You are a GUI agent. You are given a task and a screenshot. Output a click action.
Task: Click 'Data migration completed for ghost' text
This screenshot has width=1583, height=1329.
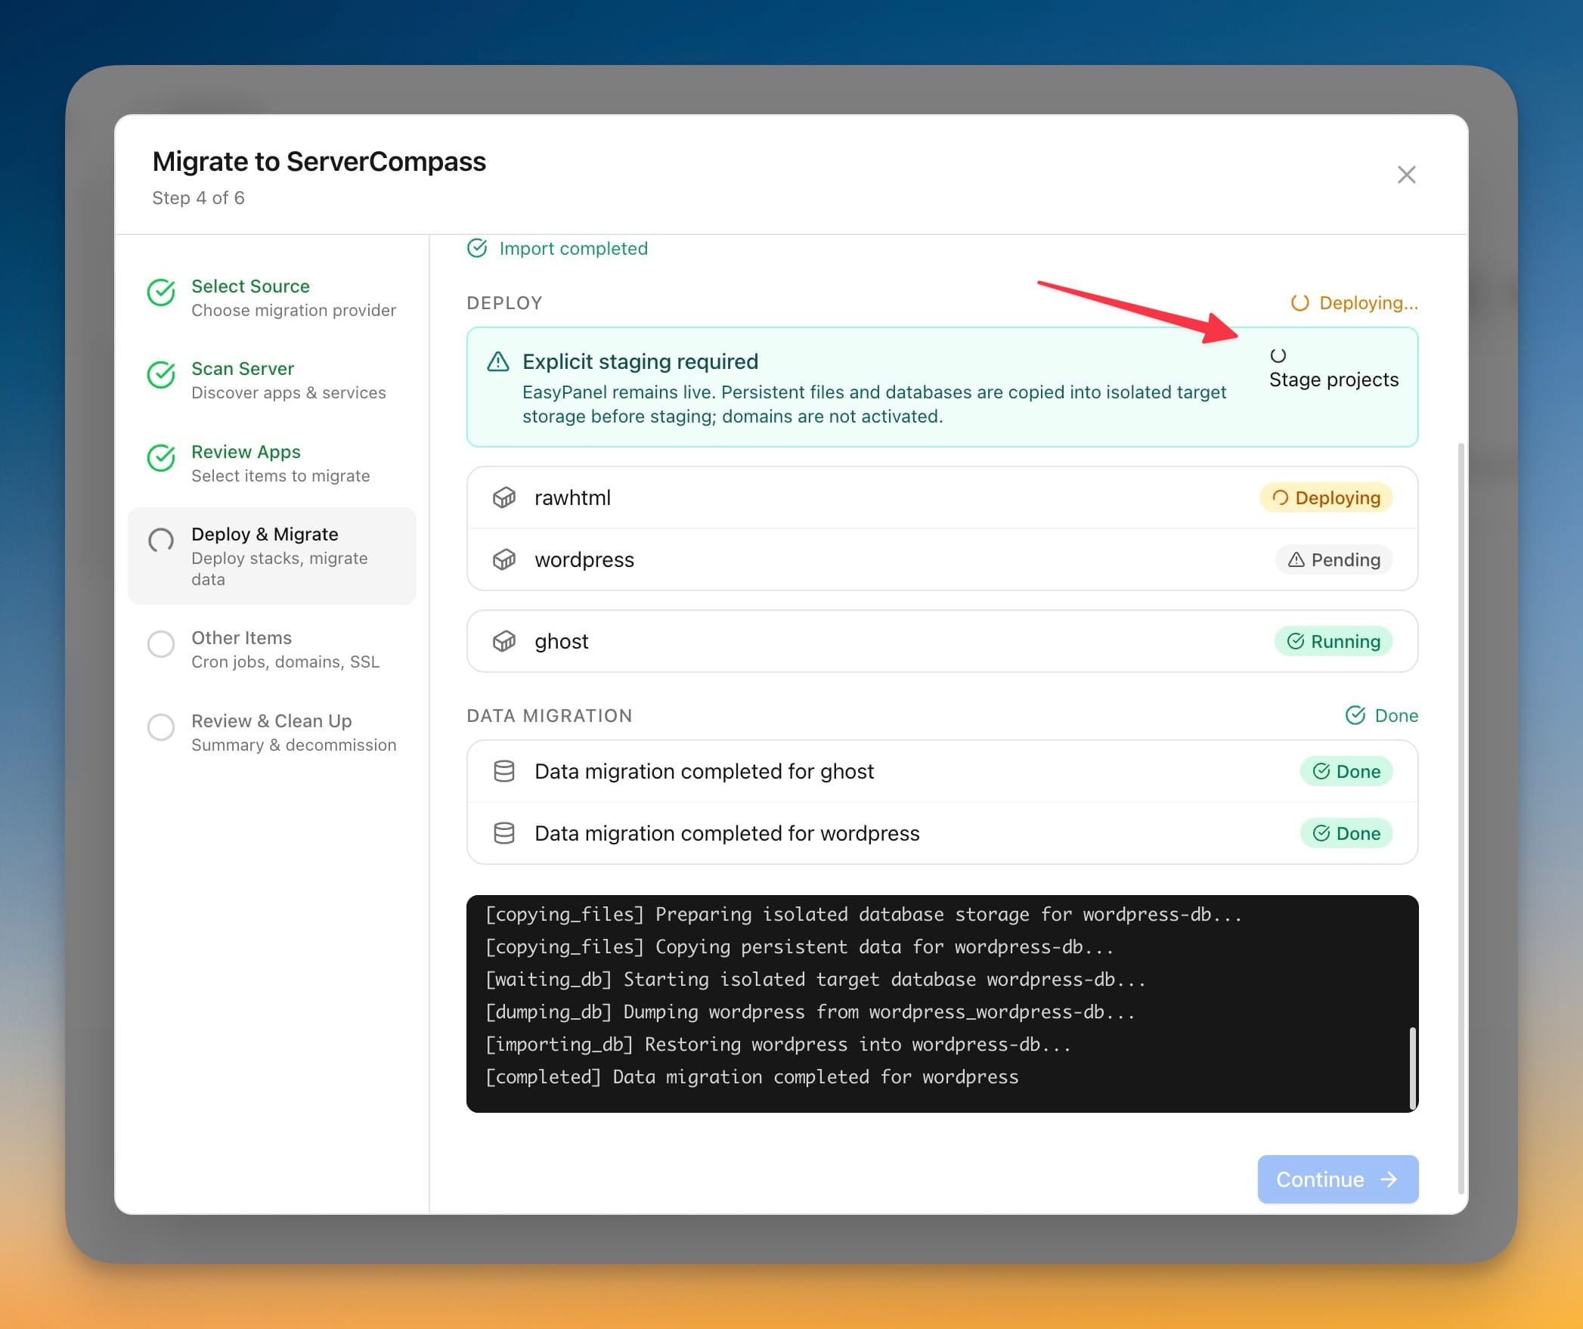[x=704, y=771]
